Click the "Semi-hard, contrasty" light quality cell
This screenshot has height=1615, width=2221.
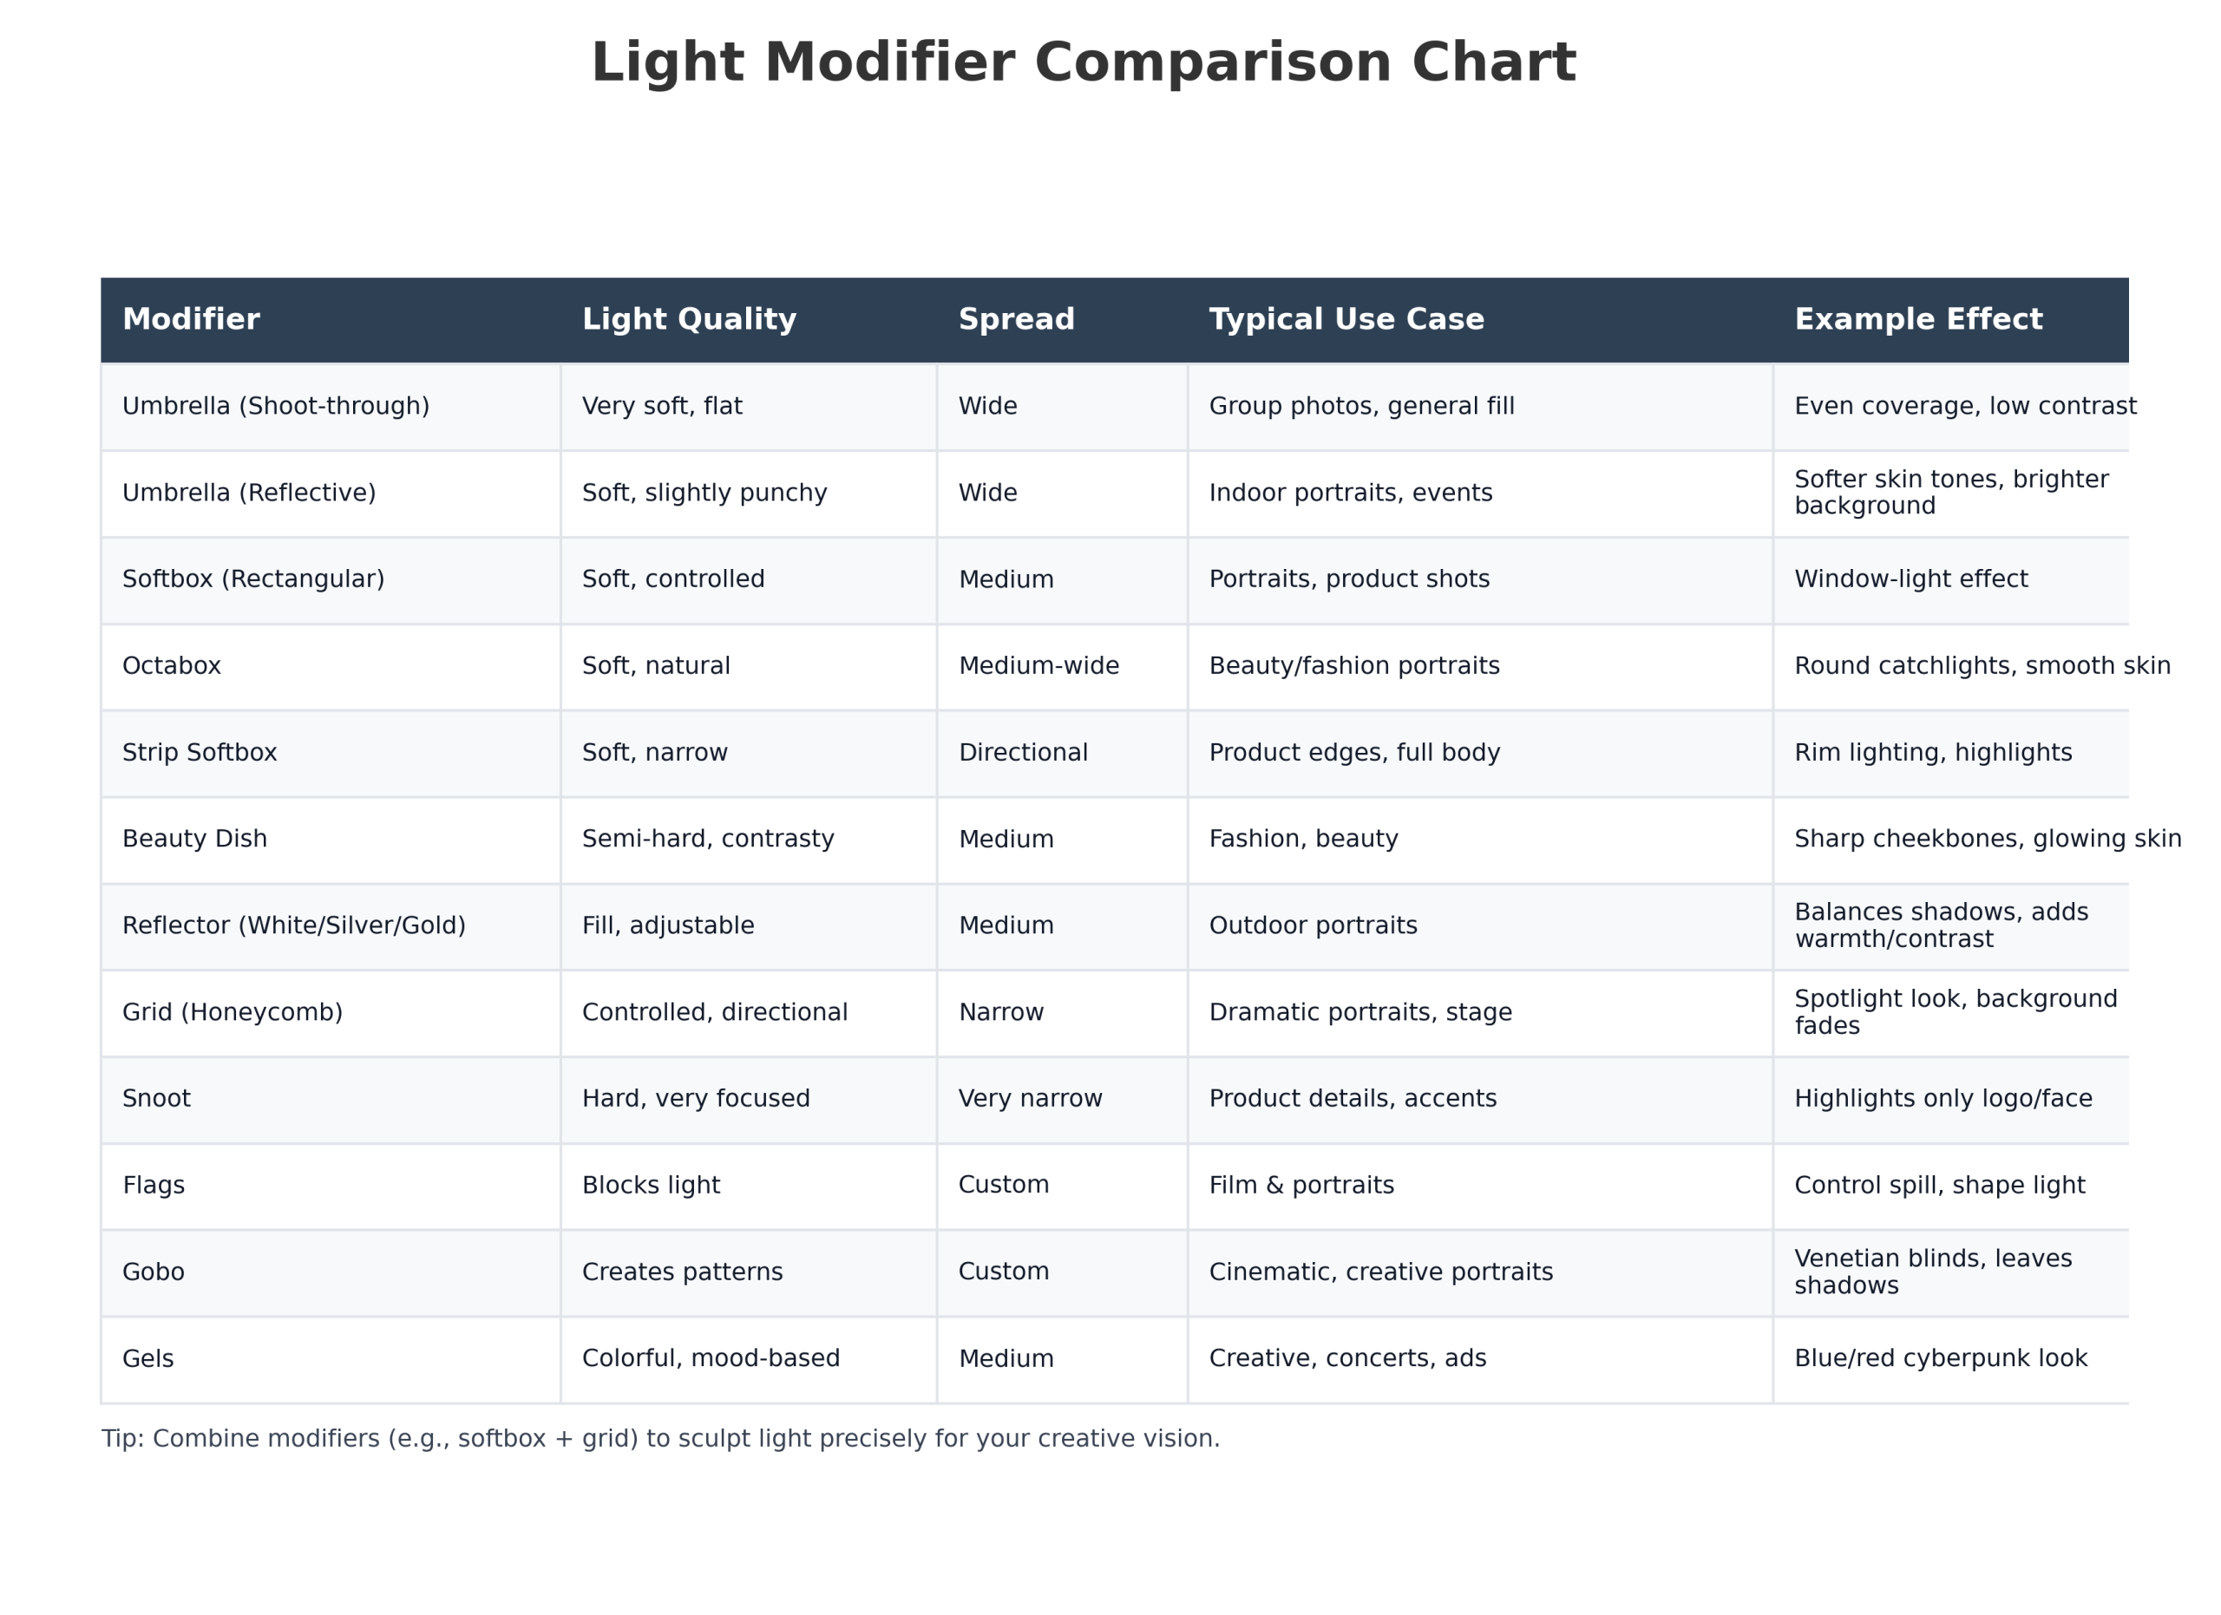[x=707, y=839]
